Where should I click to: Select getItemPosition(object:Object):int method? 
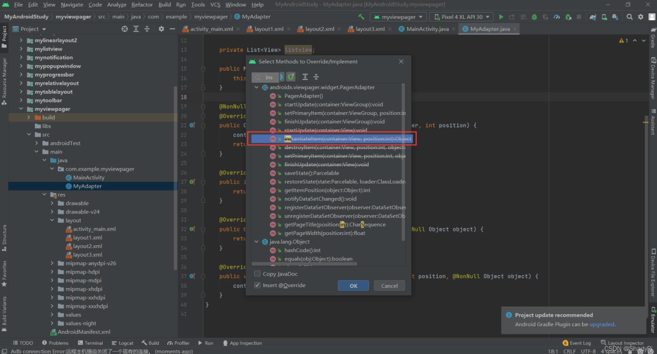[327, 190]
